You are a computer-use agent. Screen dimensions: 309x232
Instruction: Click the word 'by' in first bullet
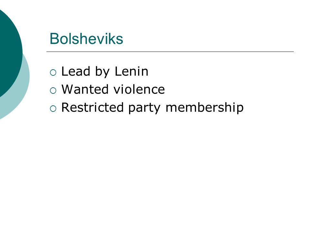[x=102, y=72]
